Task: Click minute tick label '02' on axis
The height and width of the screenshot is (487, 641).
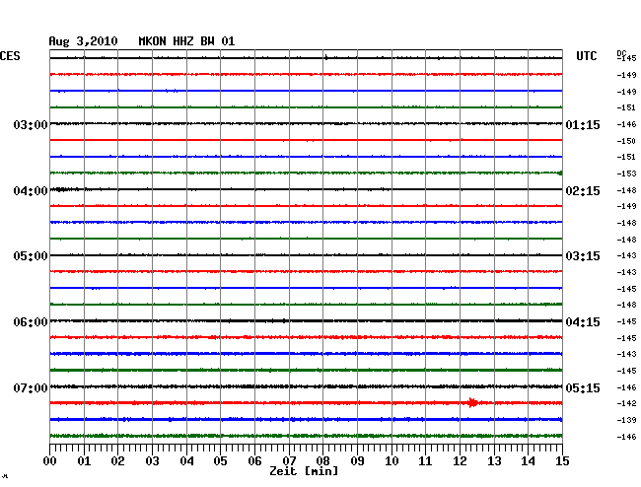Action: 117,461
